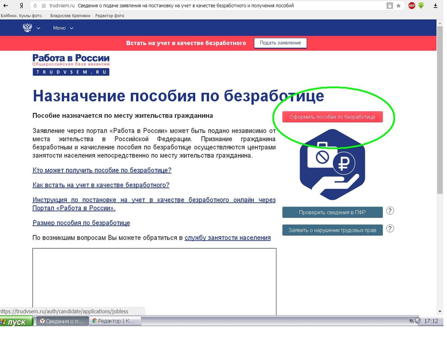Screen dimensions: 447x337
Task: Expand the dropdown arrow next to the emblem
Action: pos(38,28)
